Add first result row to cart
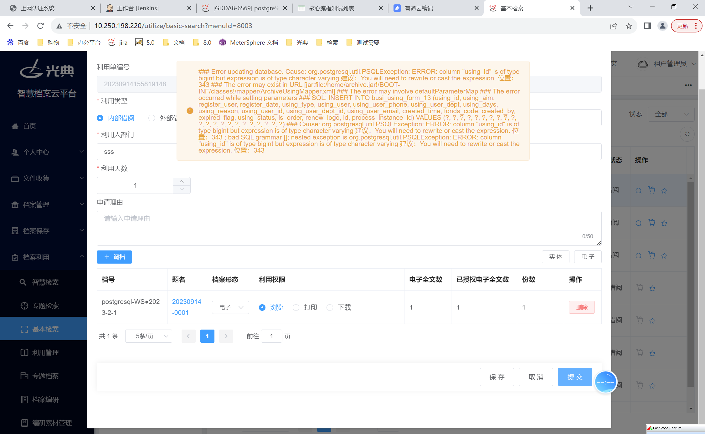The height and width of the screenshot is (434, 705). point(652,190)
